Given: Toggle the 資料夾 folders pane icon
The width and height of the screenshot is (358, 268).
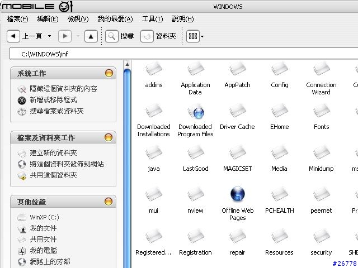Looking at the screenshot, I should point(147,36).
